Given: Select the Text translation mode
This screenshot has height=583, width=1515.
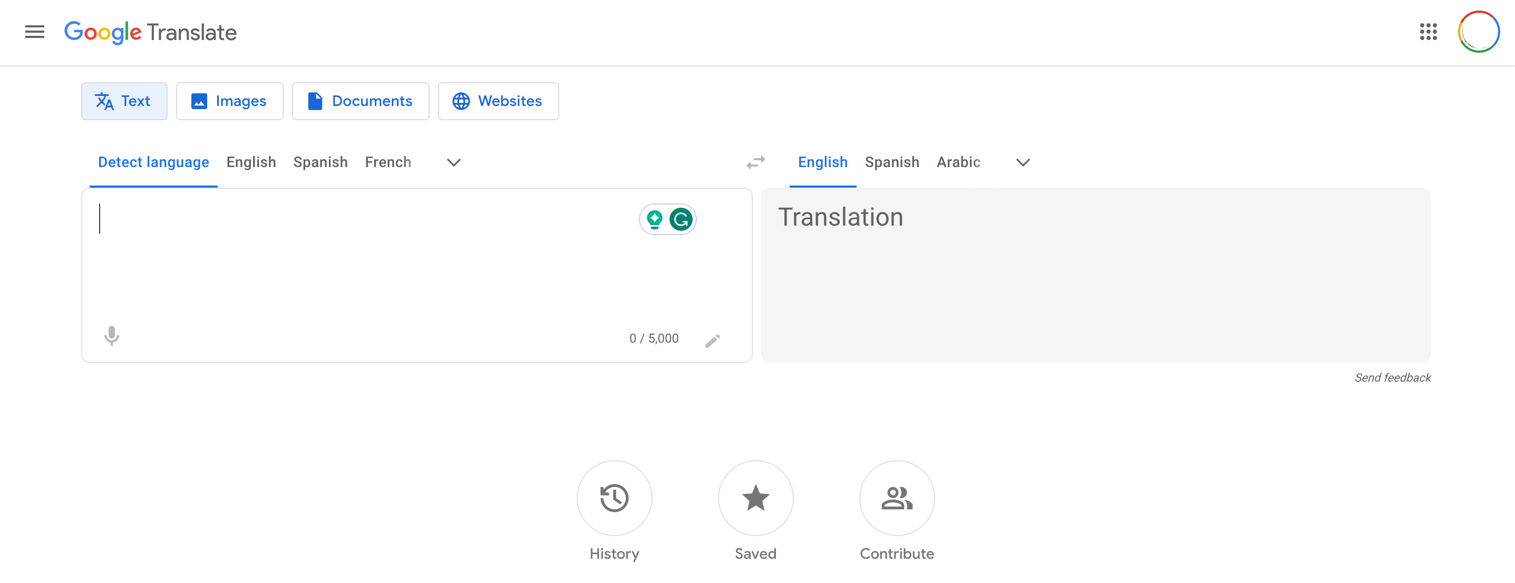Looking at the screenshot, I should pos(124,101).
